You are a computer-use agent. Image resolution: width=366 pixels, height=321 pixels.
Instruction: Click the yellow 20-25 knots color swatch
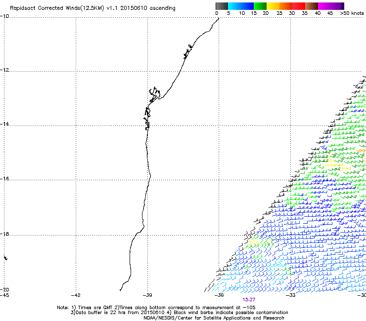pyautogui.click(x=273, y=6)
